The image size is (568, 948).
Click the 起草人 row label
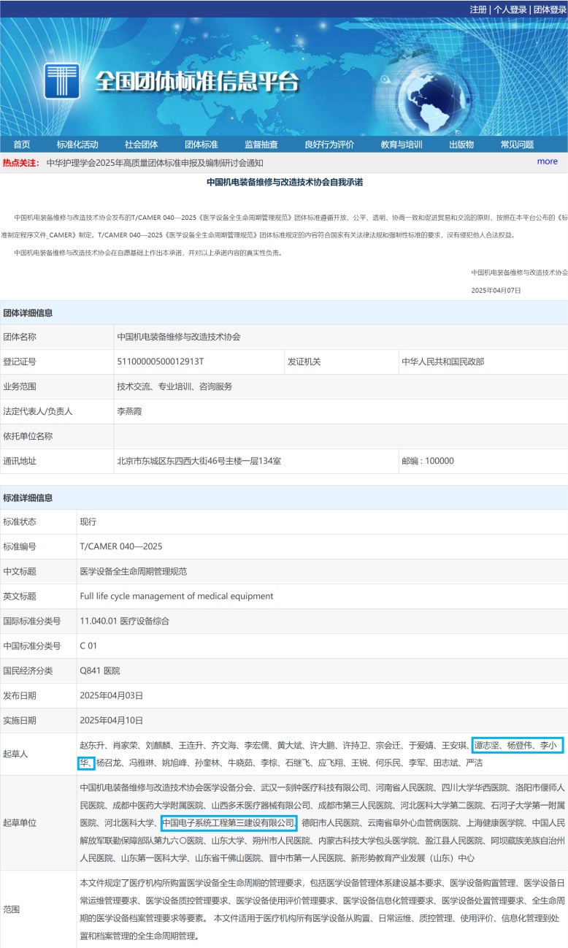click(x=16, y=753)
